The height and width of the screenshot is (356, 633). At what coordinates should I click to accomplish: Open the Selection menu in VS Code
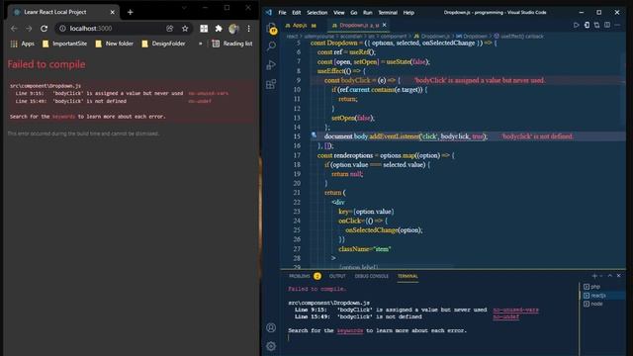point(316,13)
